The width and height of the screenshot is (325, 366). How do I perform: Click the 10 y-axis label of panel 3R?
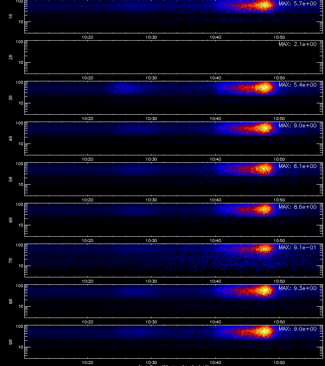tap(21, 103)
